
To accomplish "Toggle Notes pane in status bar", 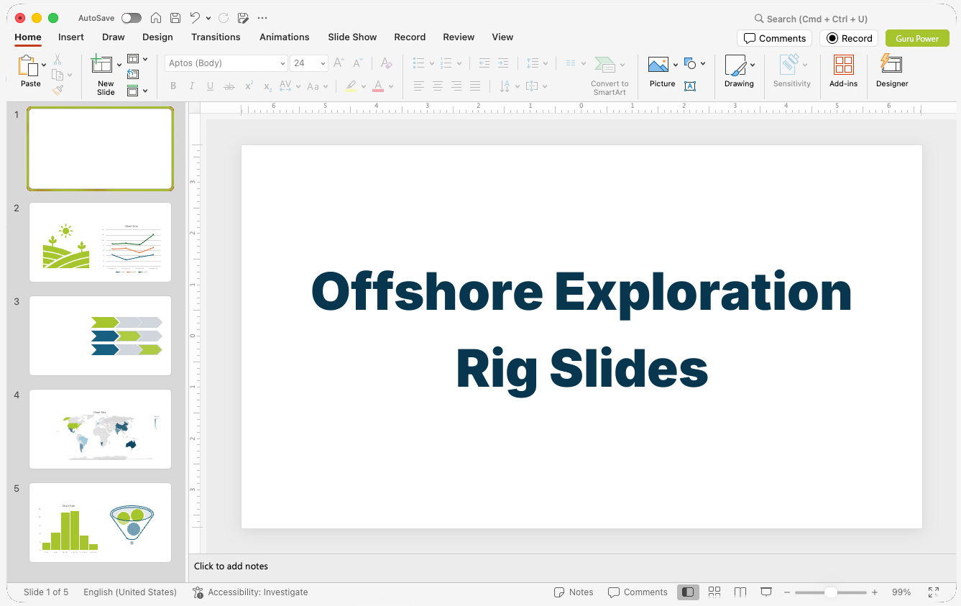I will coord(574,592).
